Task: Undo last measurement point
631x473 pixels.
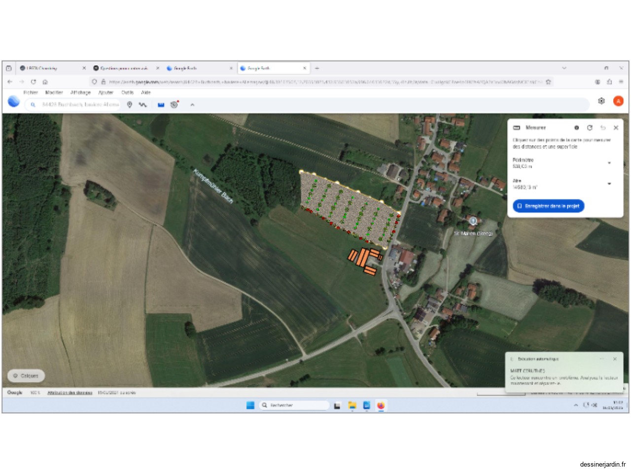Action: (x=603, y=128)
